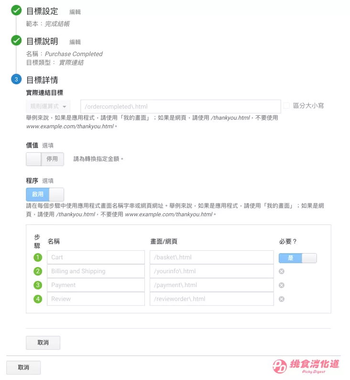
Task: Toggle the 必要 switch showing 是
Action: point(298,258)
